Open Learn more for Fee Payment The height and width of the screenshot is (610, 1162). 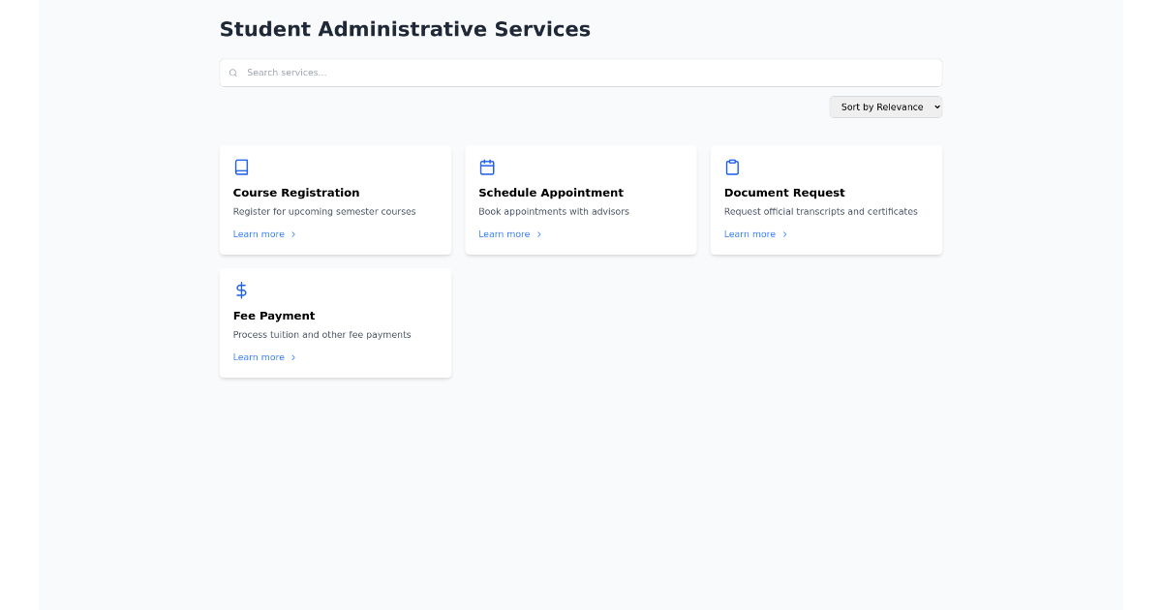[258, 356]
